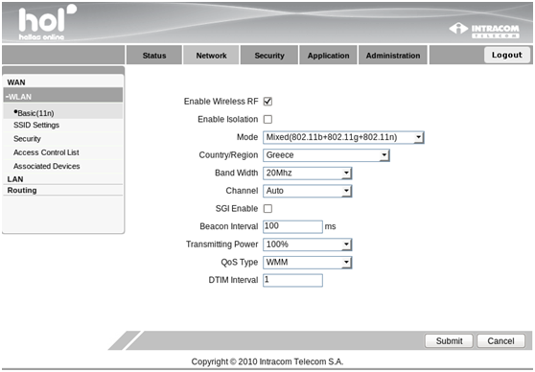Open the Country/Region dropdown
535x372 pixels.
coord(326,155)
